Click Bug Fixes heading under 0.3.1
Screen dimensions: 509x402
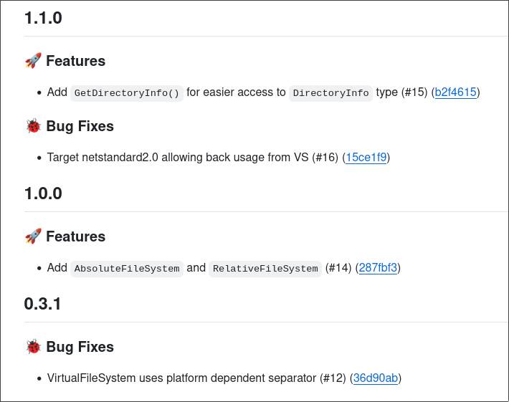pyautogui.click(x=80, y=347)
